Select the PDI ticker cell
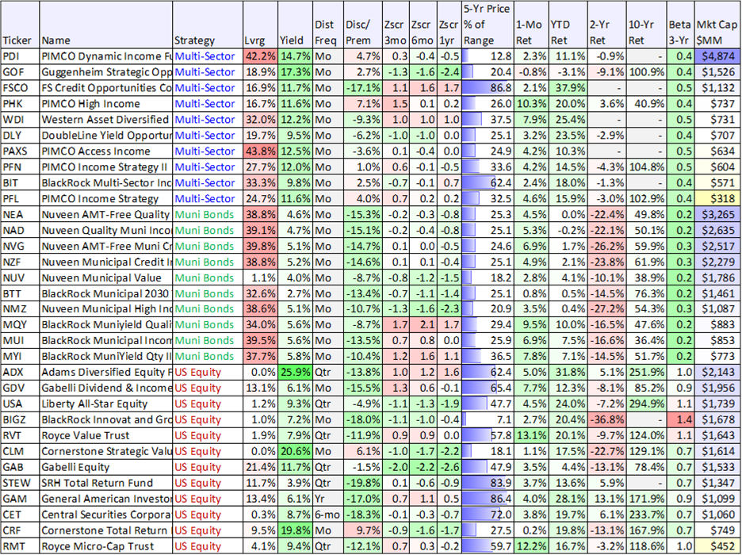 point(21,56)
